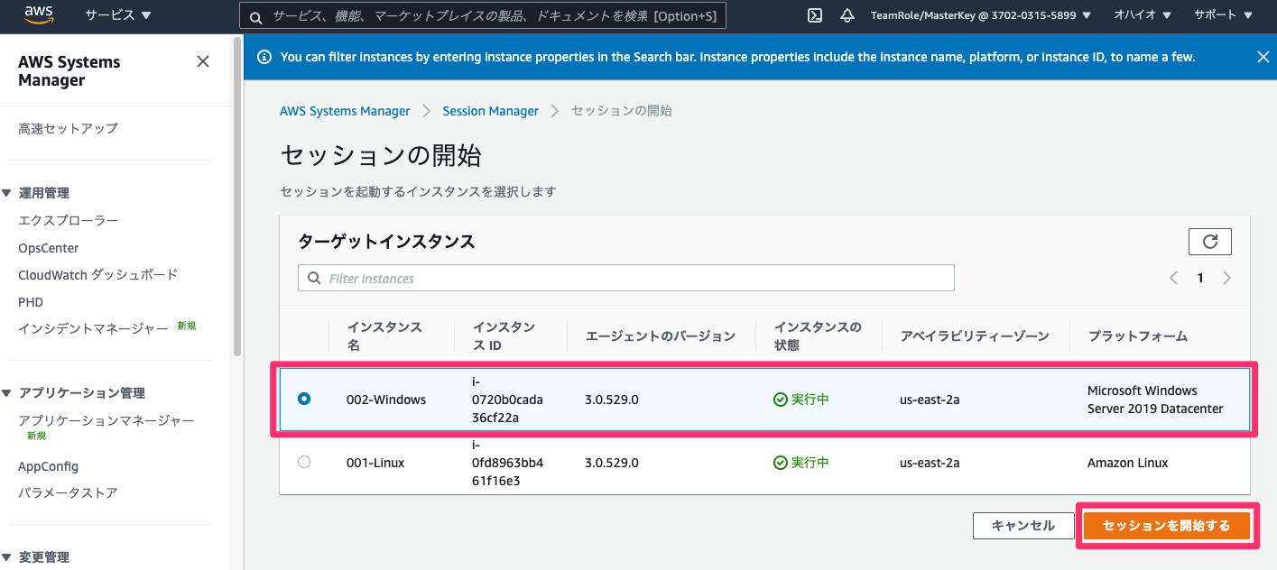
Task: Go to previous page of instances
Action: 1174,278
